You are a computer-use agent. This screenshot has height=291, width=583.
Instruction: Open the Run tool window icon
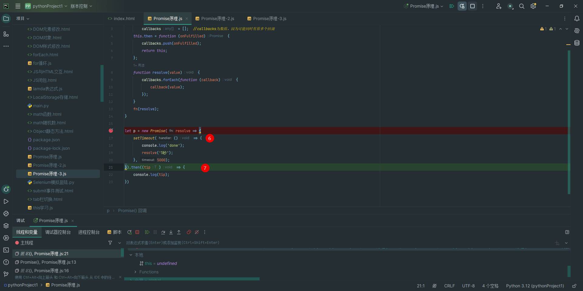pyautogui.click(x=6, y=201)
